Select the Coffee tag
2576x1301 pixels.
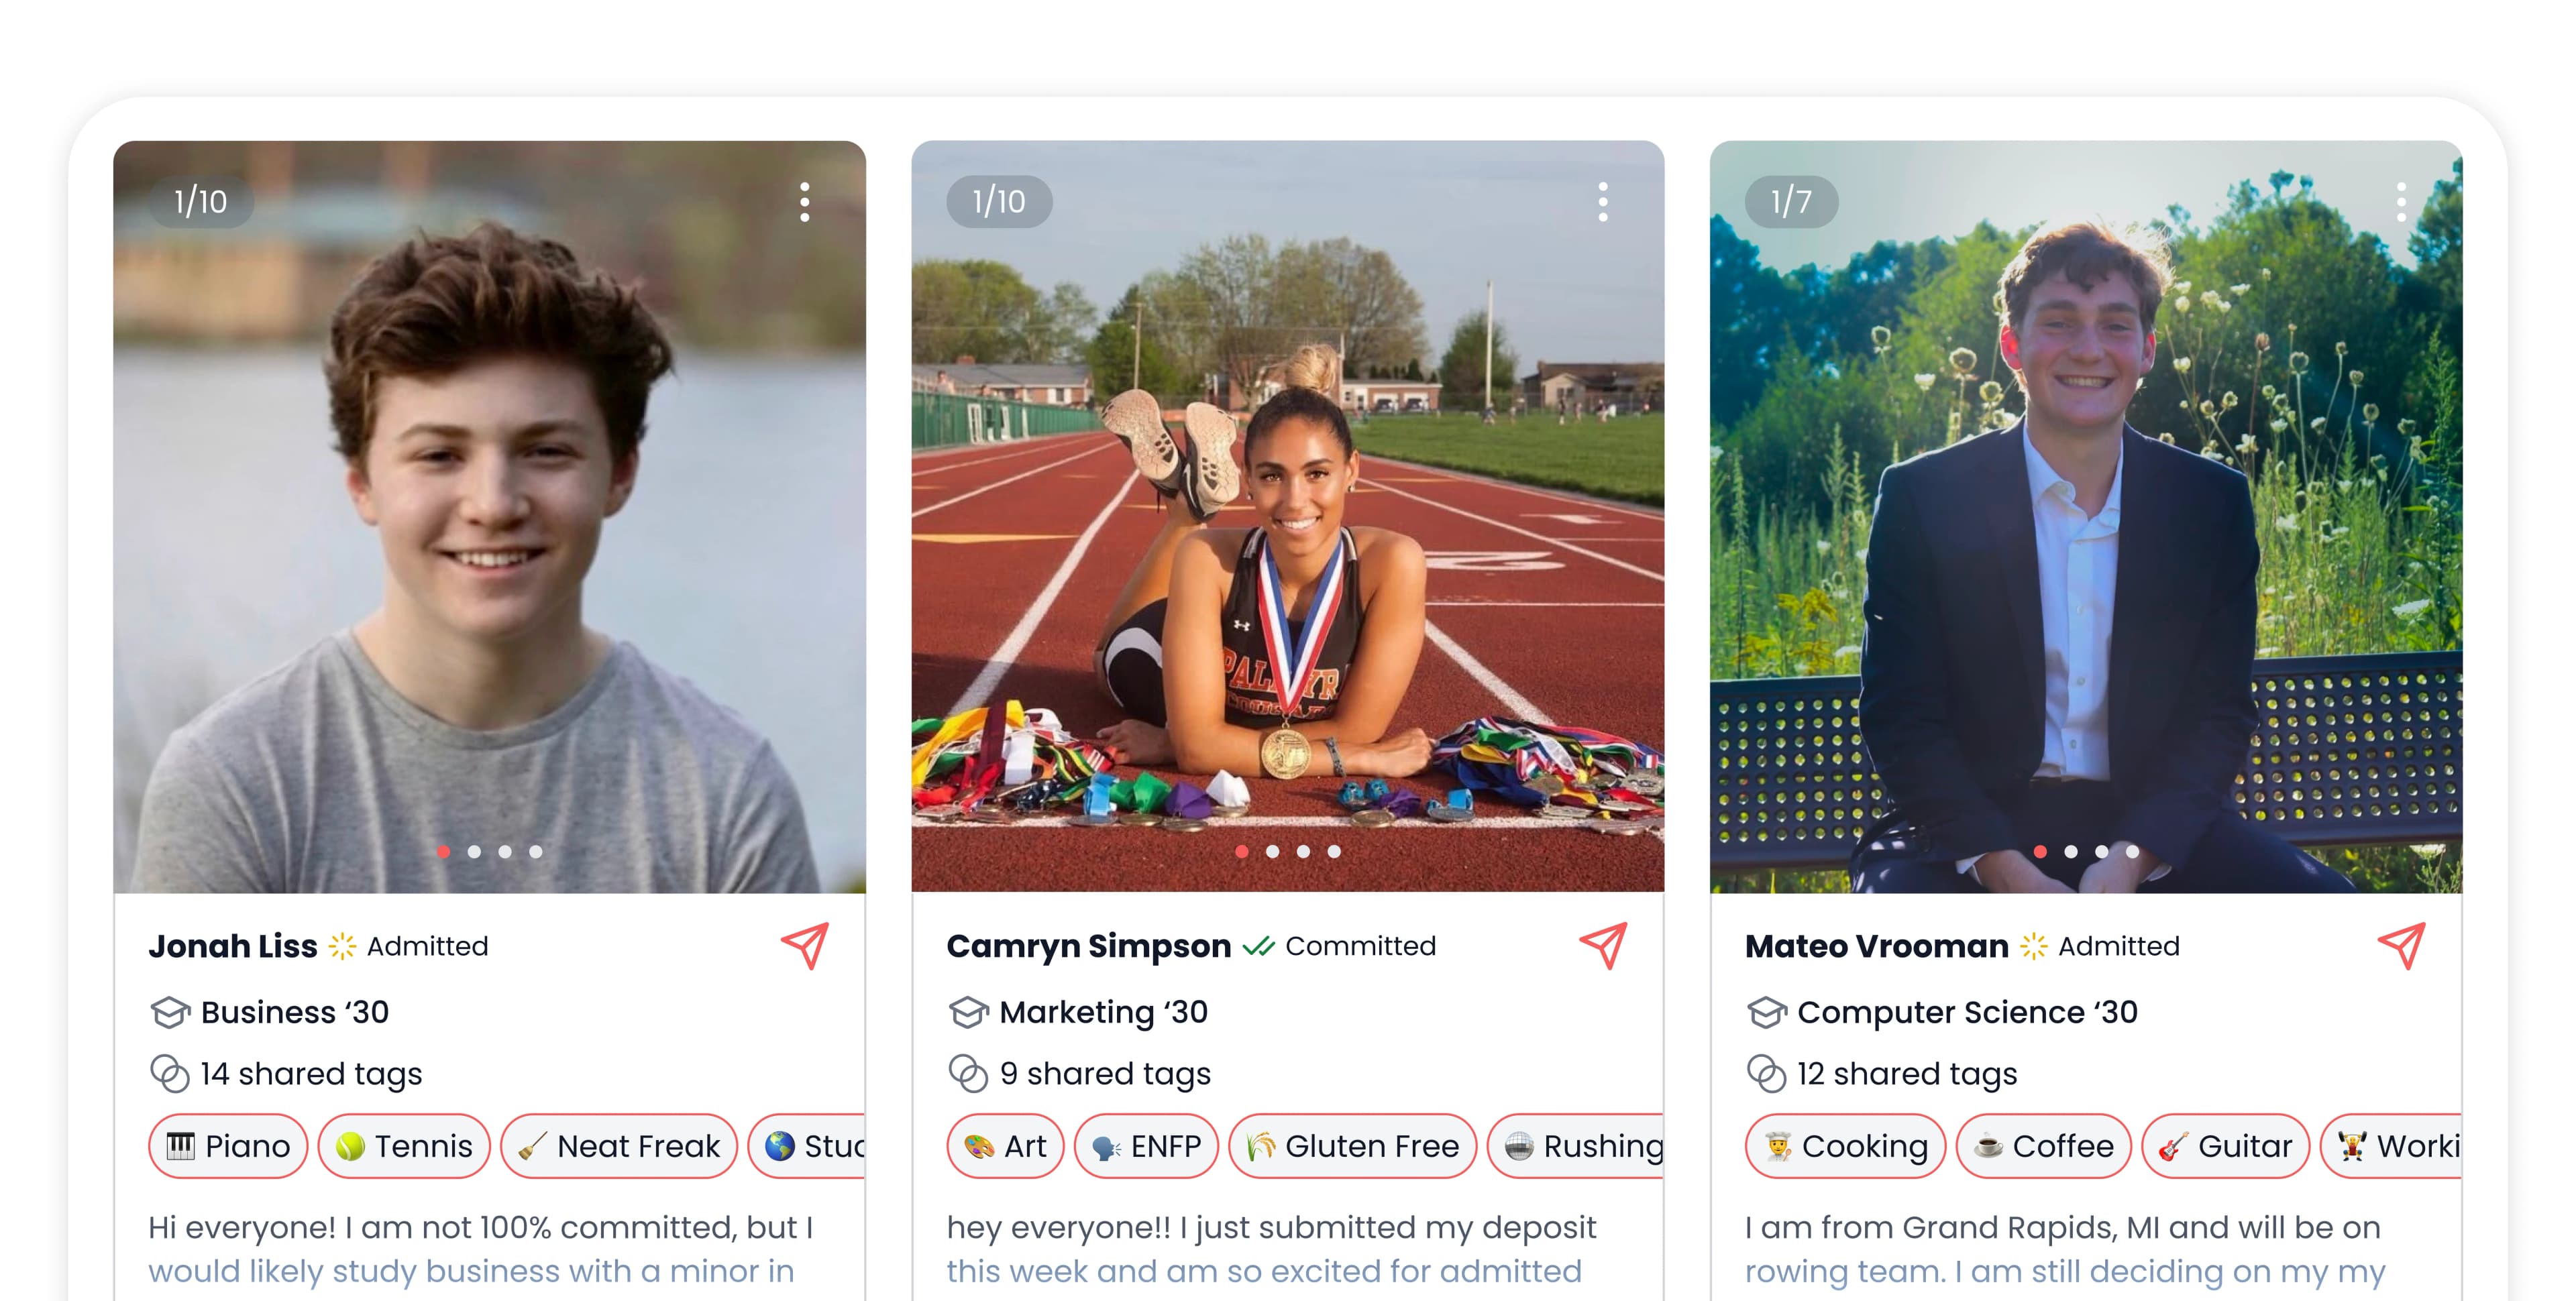(2043, 1146)
